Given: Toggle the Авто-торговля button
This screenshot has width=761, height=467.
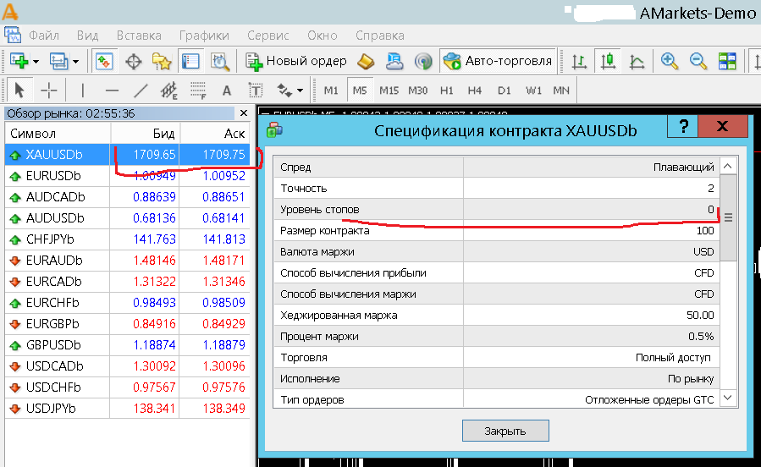Looking at the screenshot, I should pyautogui.click(x=498, y=61).
